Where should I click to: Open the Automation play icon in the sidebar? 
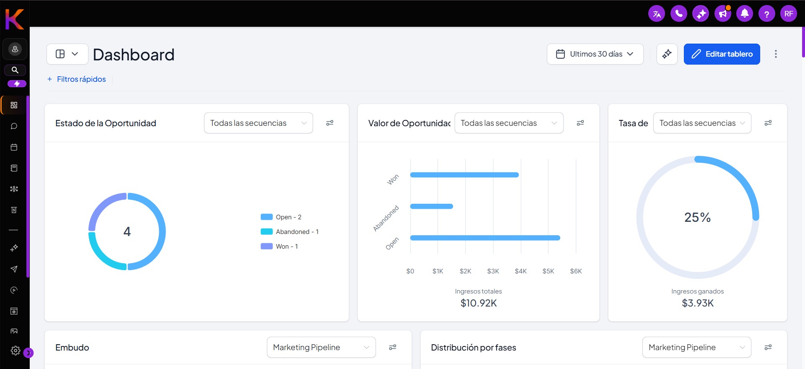click(x=14, y=290)
